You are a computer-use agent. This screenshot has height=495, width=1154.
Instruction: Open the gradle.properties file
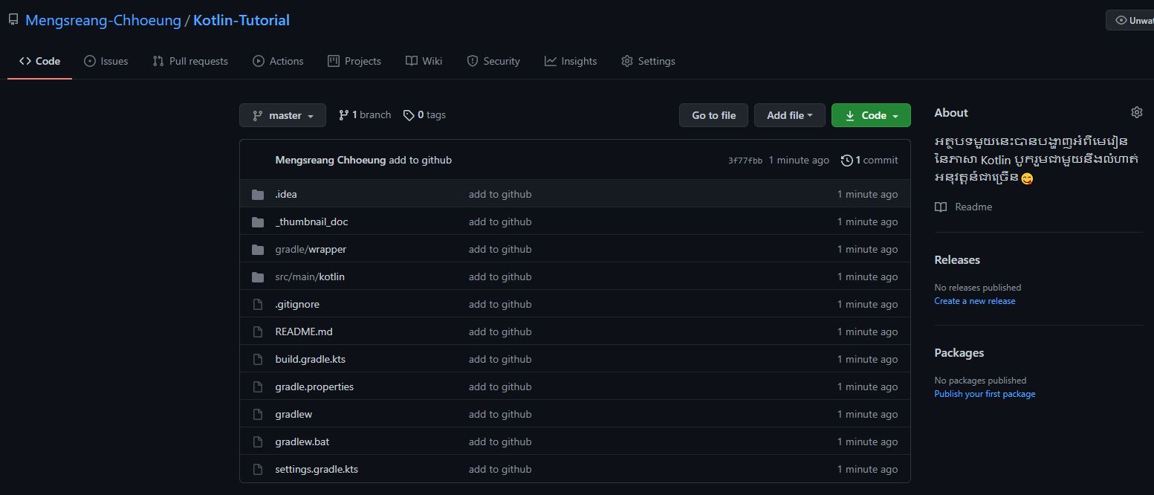(x=314, y=386)
